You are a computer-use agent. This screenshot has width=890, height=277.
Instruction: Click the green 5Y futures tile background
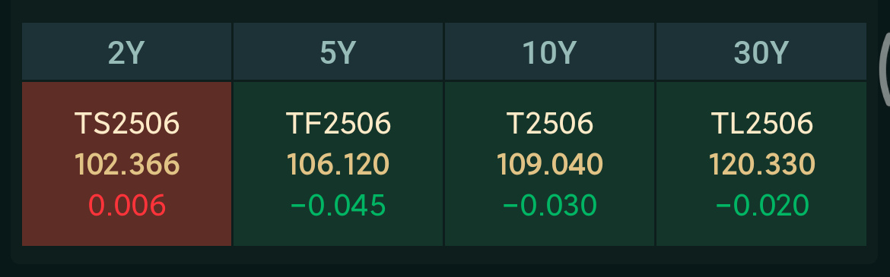tap(338, 164)
